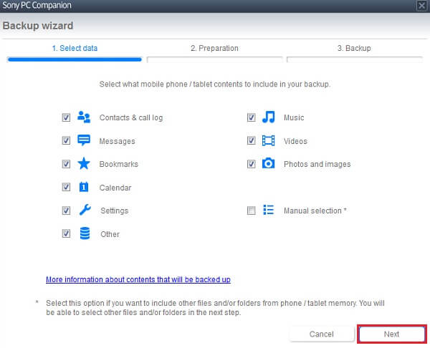Click the Messages speech bubble icon
The image size is (430, 348).
84,141
